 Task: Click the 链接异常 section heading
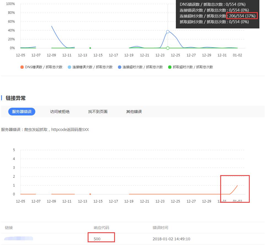(x=15, y=98)
